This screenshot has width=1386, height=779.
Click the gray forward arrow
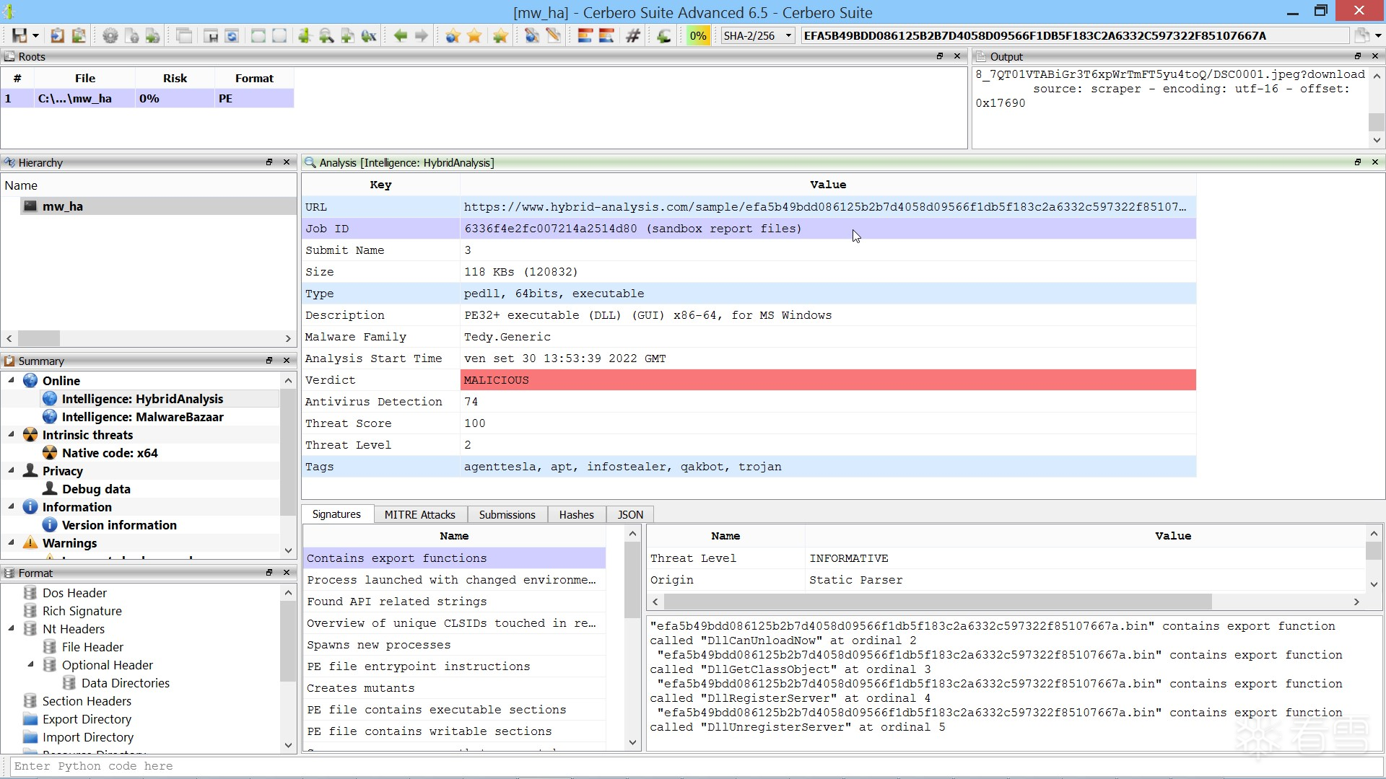(422, 35)
